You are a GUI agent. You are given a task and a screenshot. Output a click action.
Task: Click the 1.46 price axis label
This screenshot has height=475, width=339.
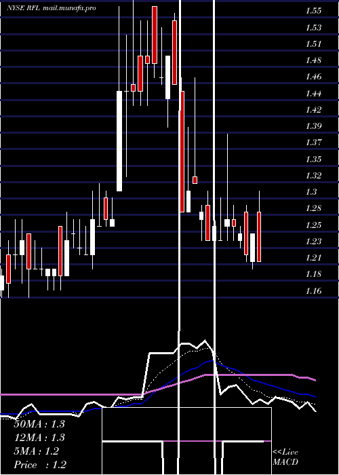[313, 77]
